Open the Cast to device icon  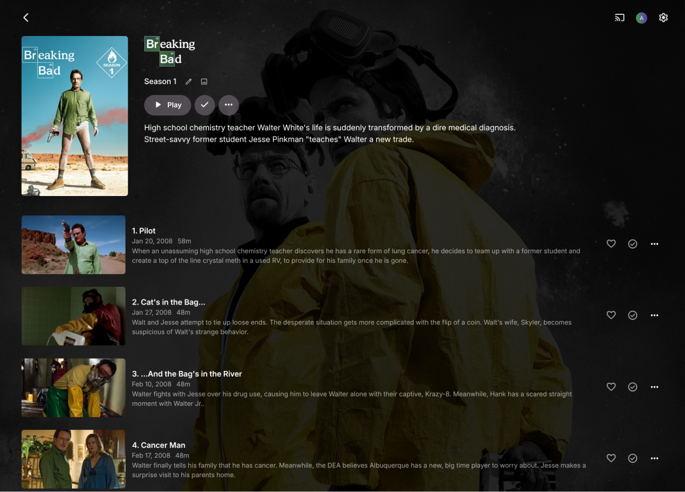(x=619, y=17)
